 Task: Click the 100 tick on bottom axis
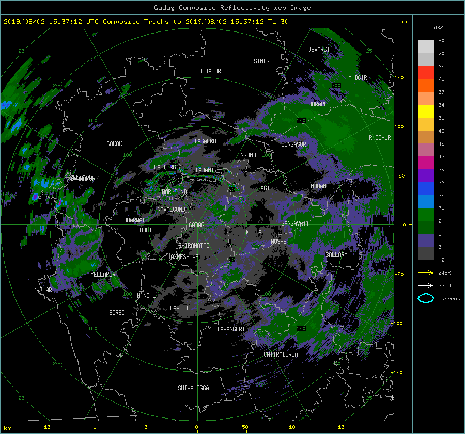[293, 427]
